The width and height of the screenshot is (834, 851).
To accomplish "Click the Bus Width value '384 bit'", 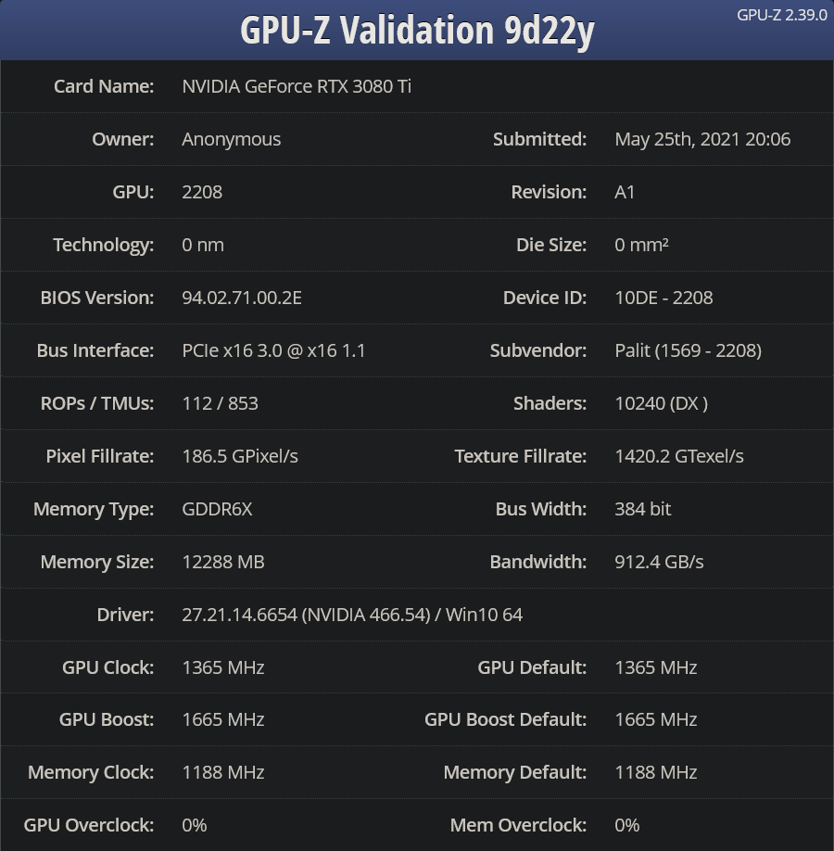I will [x=642, y=509].
